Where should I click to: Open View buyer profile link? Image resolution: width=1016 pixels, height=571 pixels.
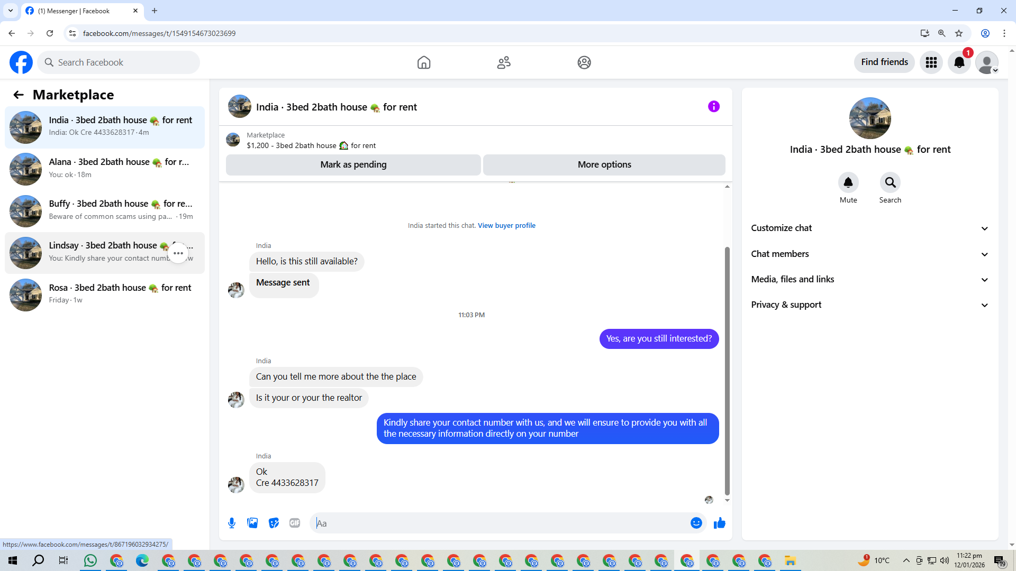(x=506, y=225)
